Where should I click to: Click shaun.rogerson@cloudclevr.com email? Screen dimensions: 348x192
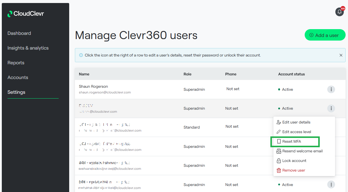(x=105, y=92)
